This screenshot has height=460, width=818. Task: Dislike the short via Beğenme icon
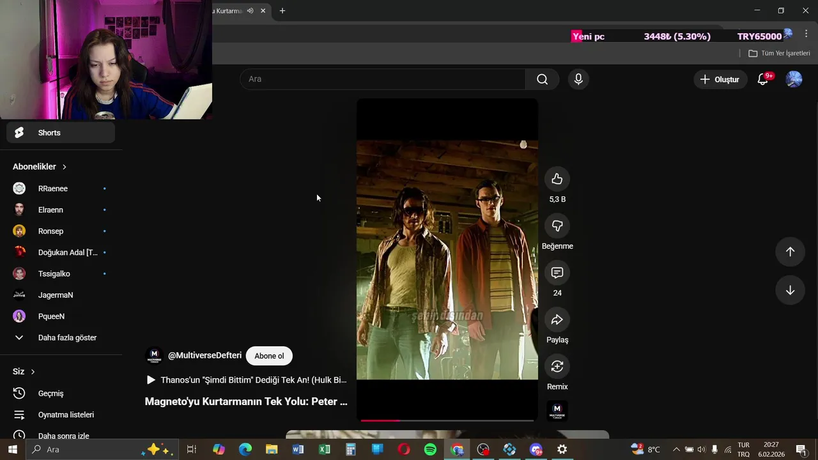pos(557,226)
